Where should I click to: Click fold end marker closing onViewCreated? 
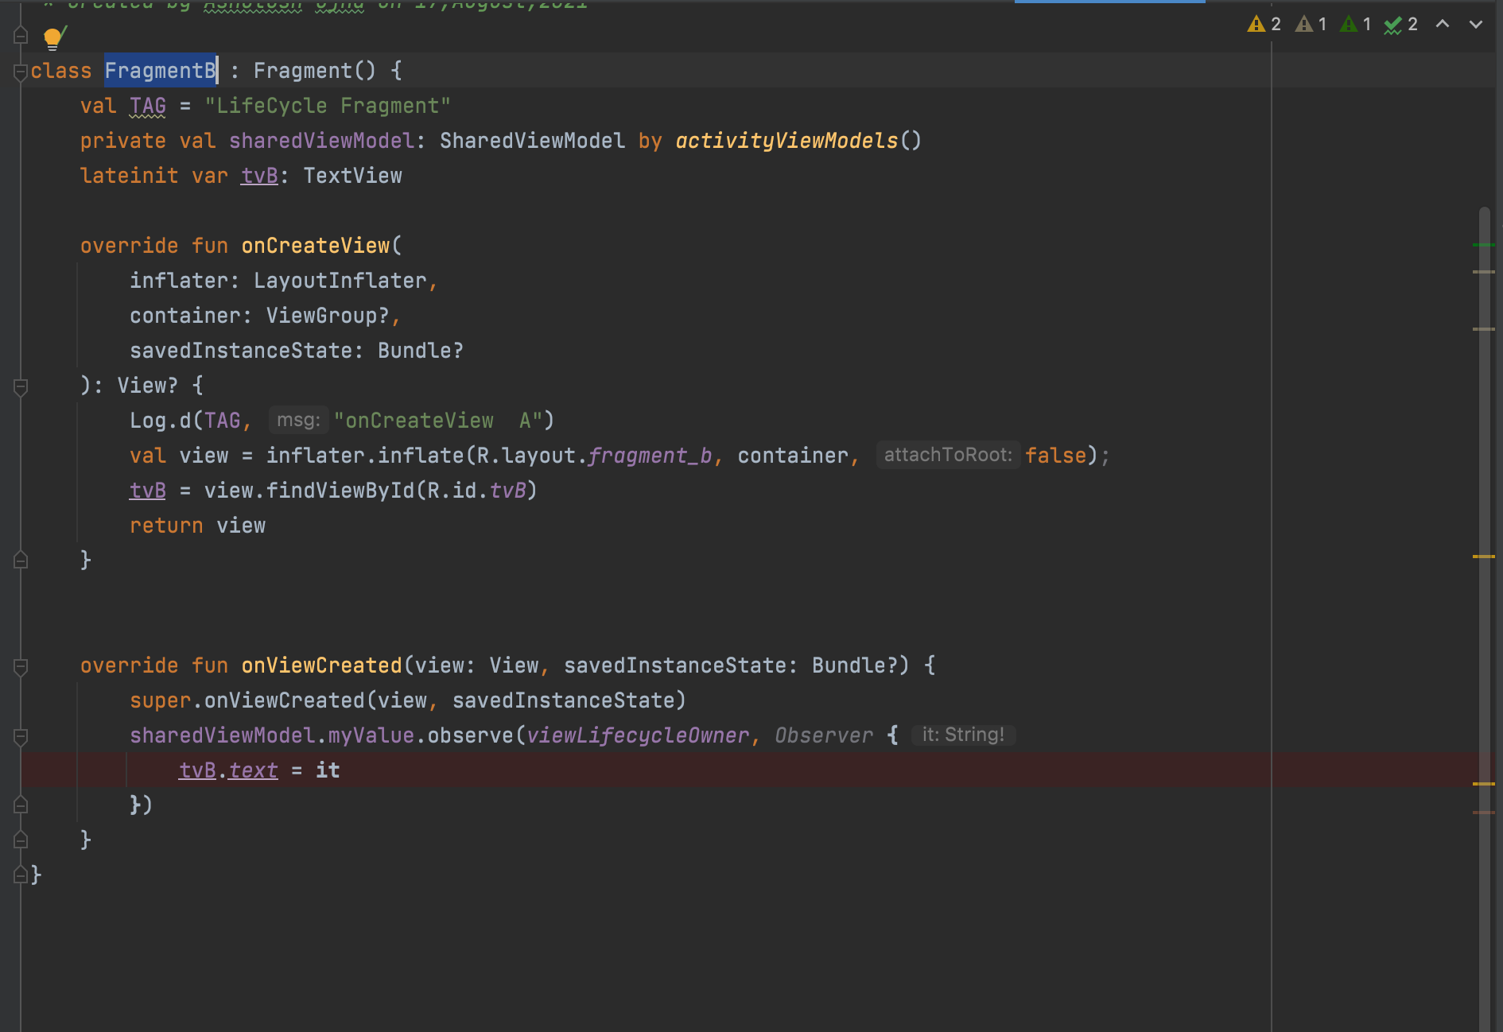21,840
